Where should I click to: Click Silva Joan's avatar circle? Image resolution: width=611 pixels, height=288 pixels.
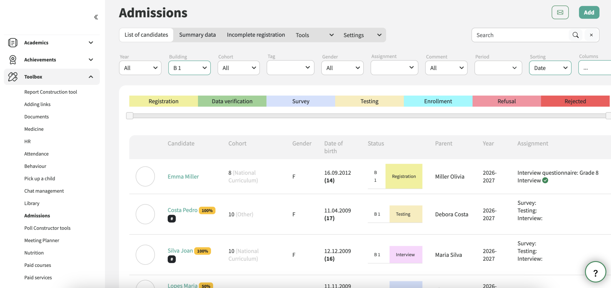[x=145, y=255]
